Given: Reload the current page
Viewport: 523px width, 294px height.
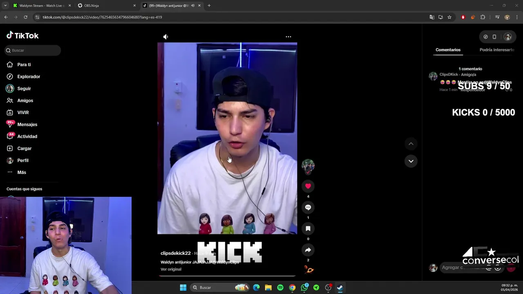Looking at the screenshot, I should [25, 17].
